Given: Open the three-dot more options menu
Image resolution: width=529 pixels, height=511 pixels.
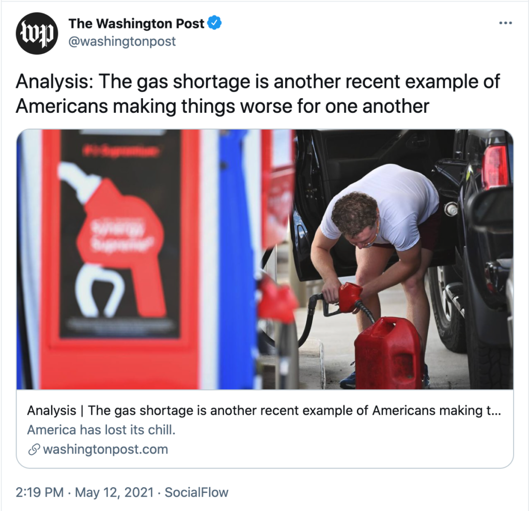Looking at the screenshot, I should pyautogui.click(x=505, y=23).
